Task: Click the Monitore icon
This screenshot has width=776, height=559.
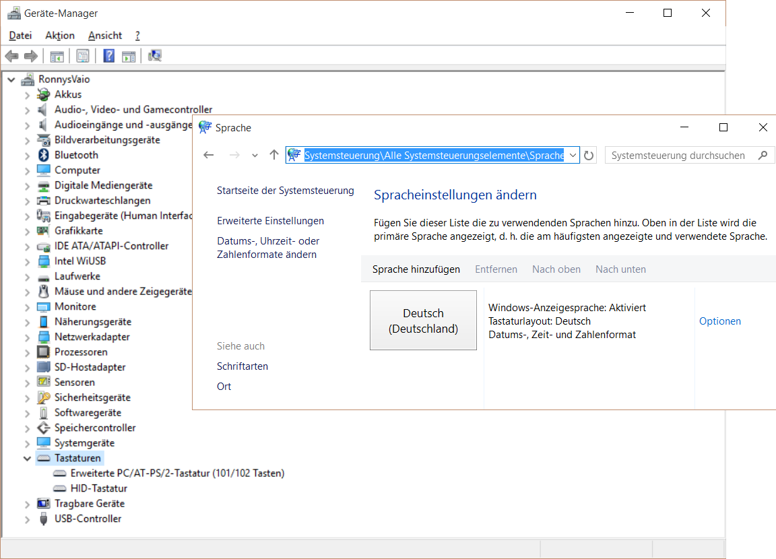Action: 44,306
